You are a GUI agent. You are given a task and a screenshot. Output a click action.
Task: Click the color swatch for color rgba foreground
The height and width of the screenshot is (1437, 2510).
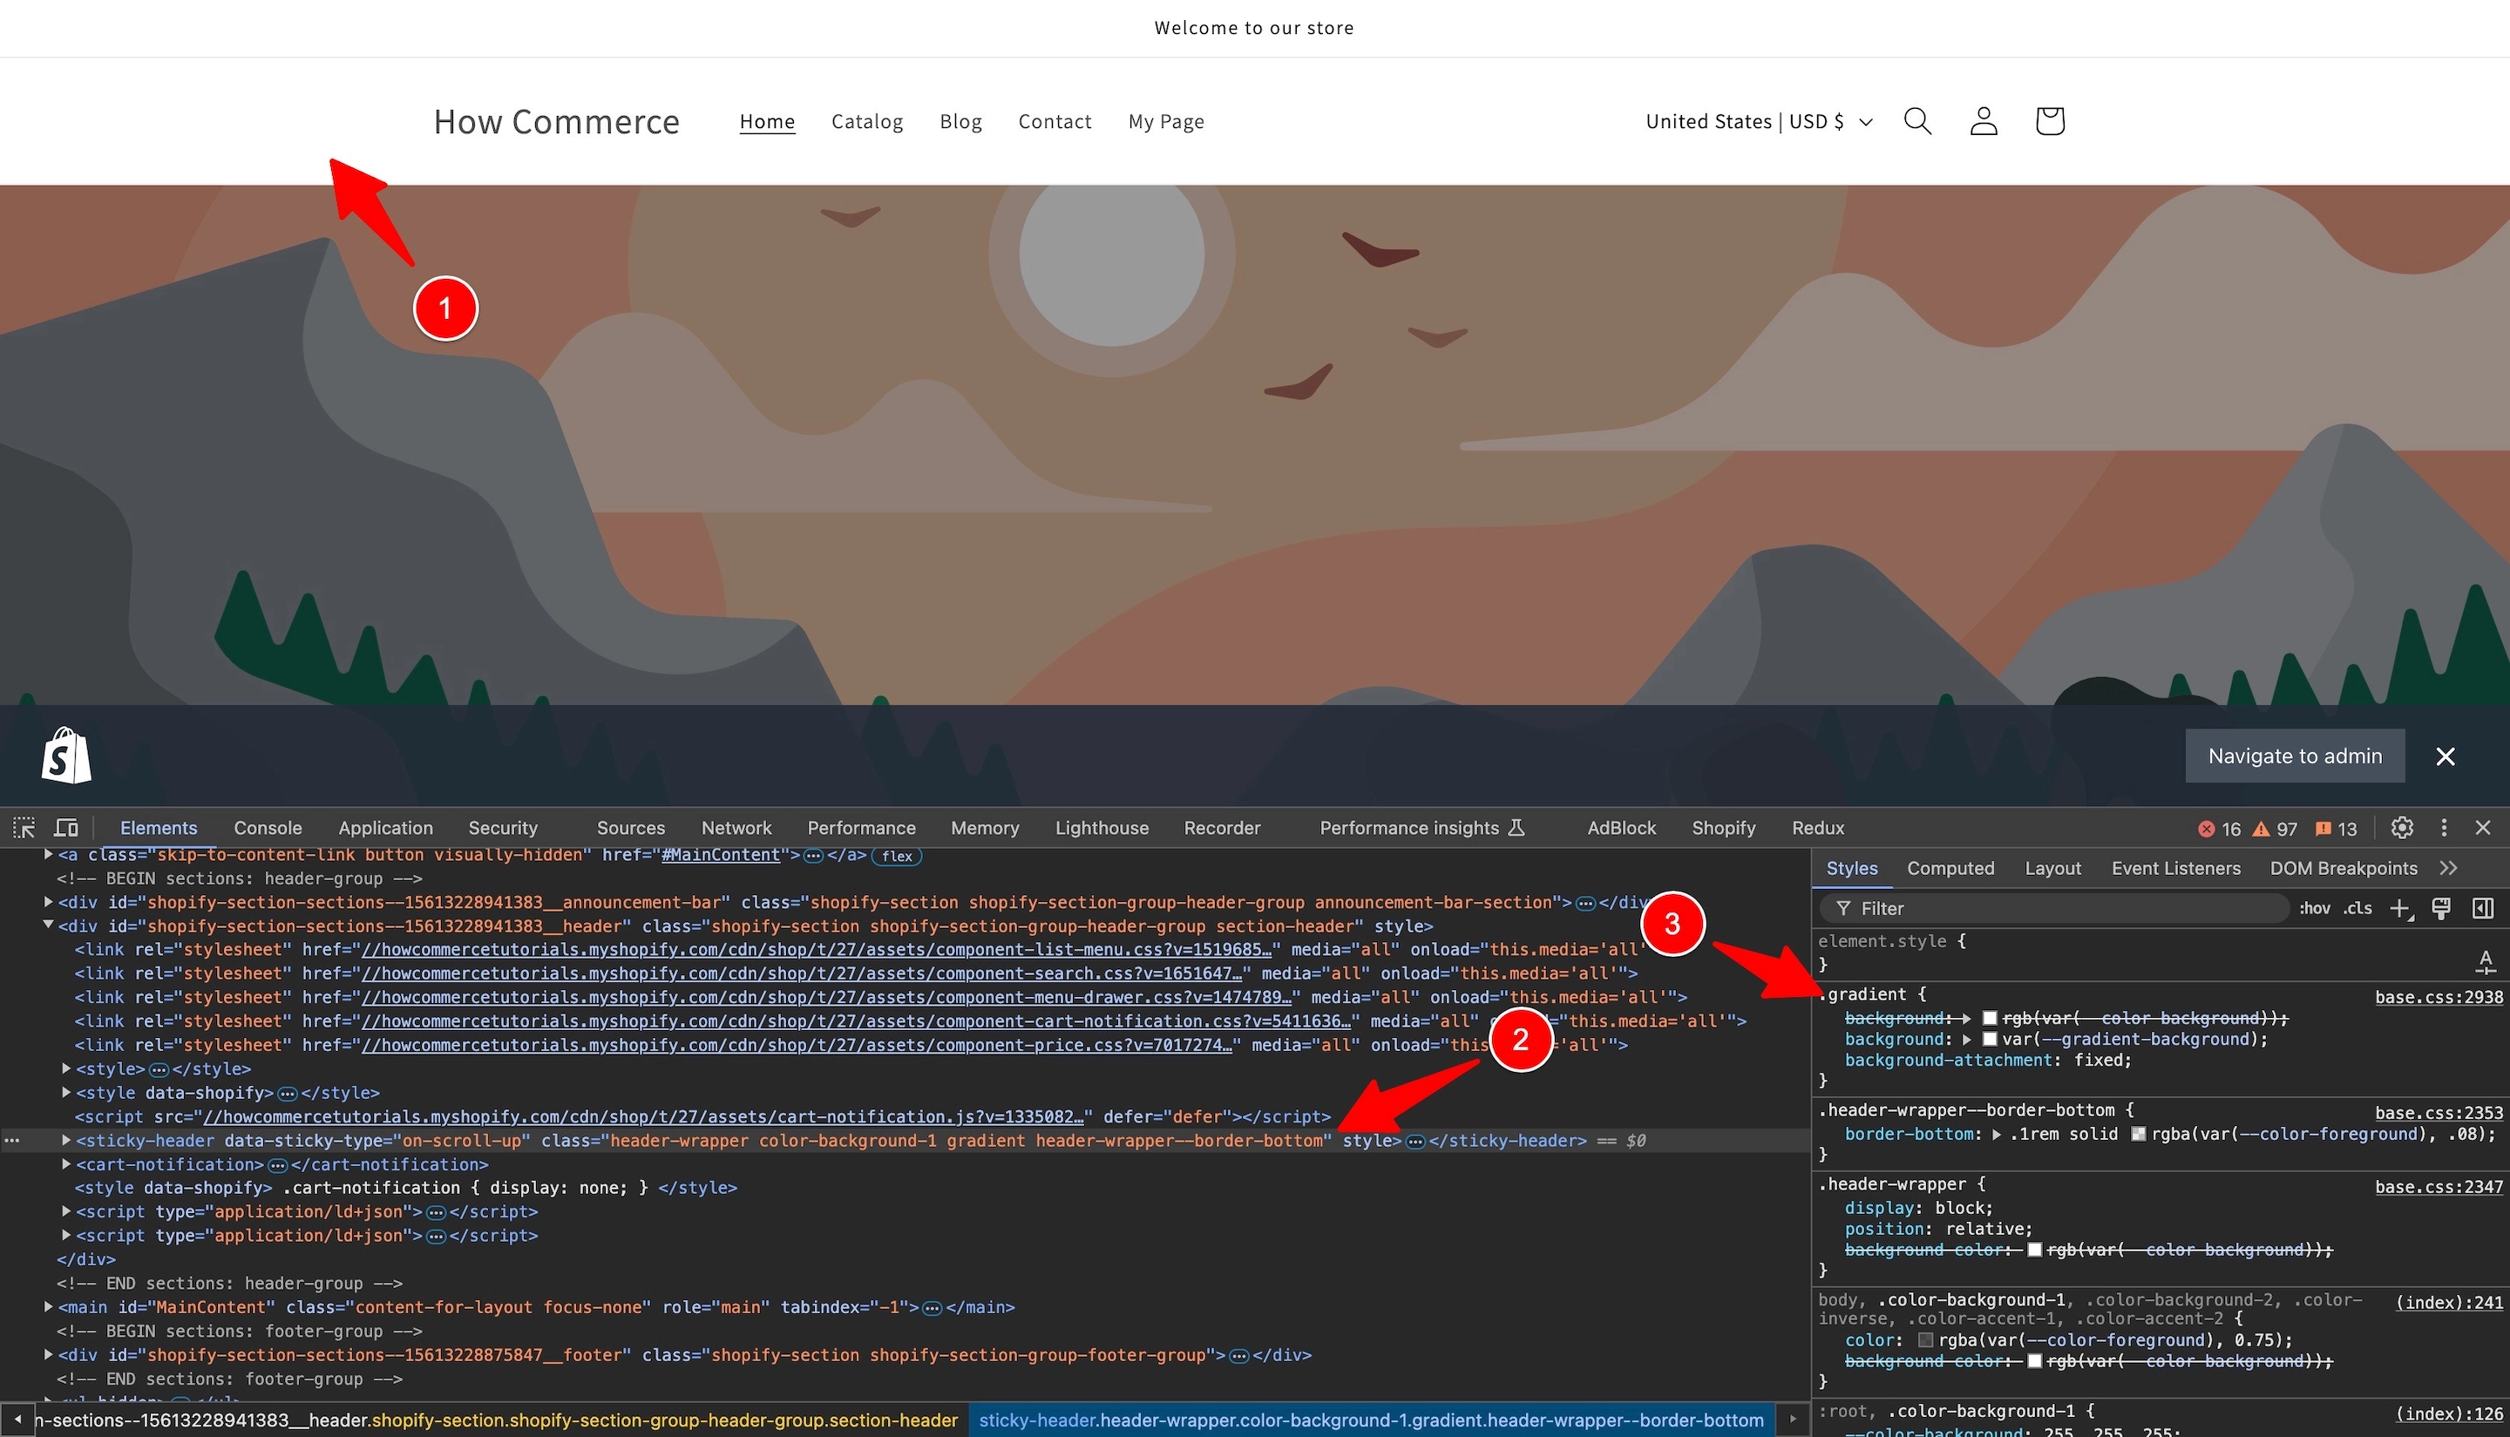point(1924,1340)
